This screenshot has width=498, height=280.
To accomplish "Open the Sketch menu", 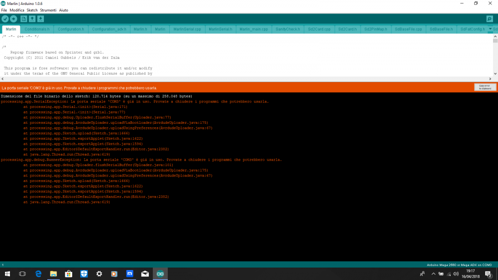I will [32, 10].
